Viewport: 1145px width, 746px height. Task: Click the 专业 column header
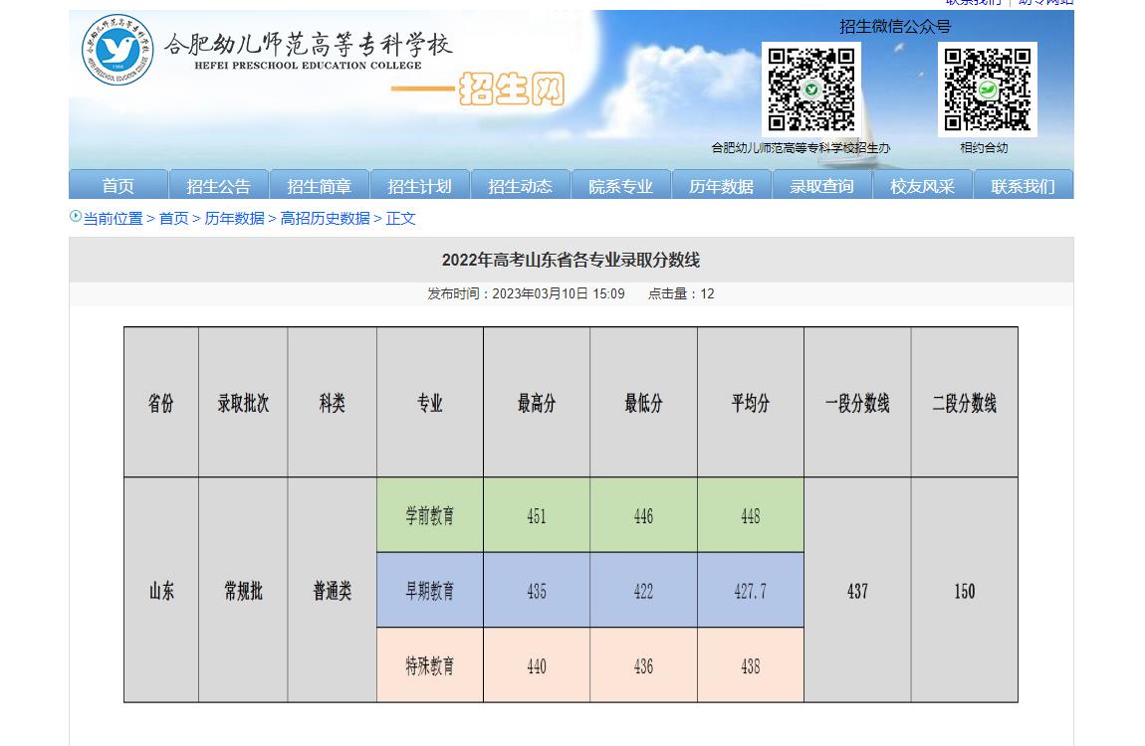430,403
